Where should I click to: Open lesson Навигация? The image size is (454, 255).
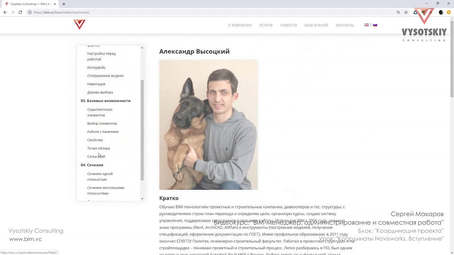pyautogui.click(x=96, y=84)
